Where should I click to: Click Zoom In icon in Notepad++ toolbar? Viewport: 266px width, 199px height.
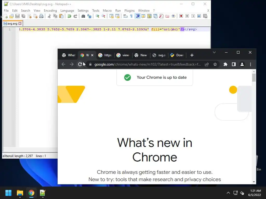pyautogui.click(x=97, y=16)
